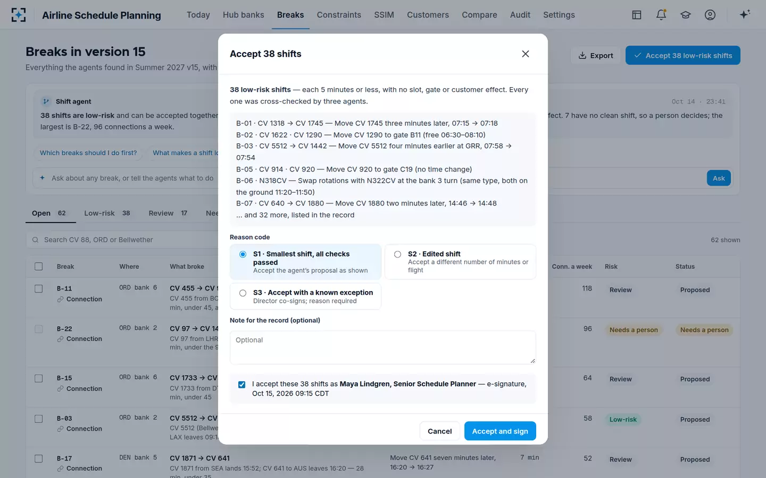Viewport: 766px width, 478px height.
Task: Select reason S3 Accept with a known exception
Action: click(x=305, y=296)
